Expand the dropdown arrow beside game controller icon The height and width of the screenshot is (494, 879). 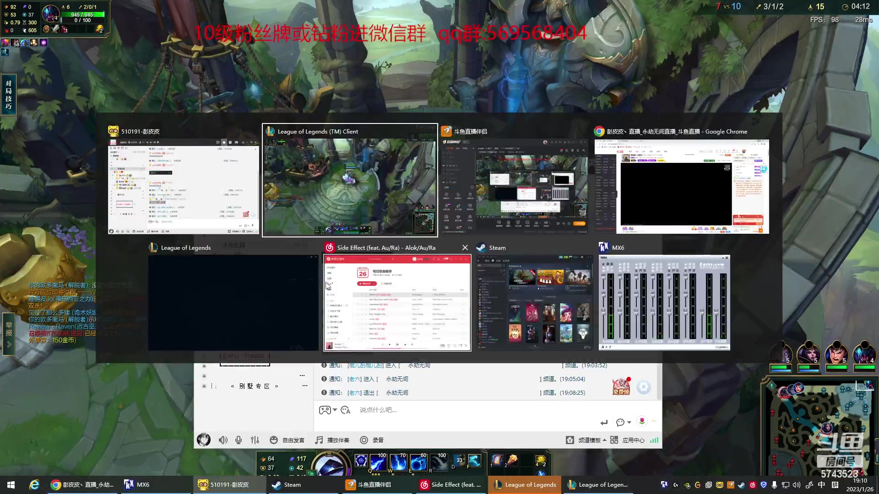pyautogui.click(x=335, y=410)
